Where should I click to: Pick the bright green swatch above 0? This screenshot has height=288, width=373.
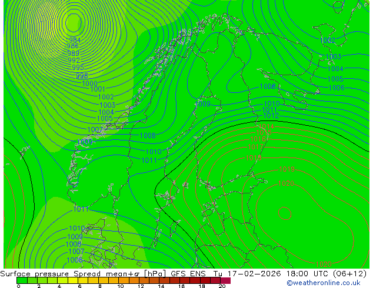[x=22, y=280]
